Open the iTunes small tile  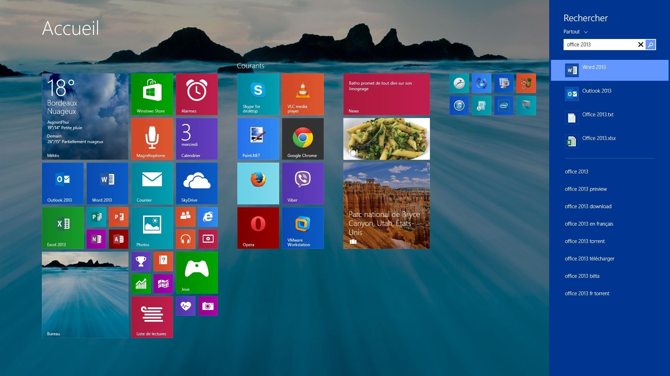click(x=459, y=105)
